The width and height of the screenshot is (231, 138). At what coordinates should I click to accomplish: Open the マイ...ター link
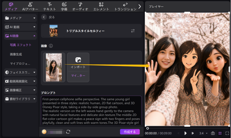pyautogui.click(x=78, y=76)
